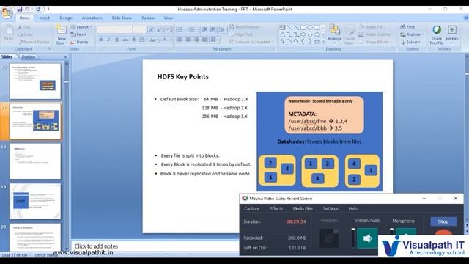Undo the last action in Quick Access toolbar
The image size is (469, 264).
[27, 10]
